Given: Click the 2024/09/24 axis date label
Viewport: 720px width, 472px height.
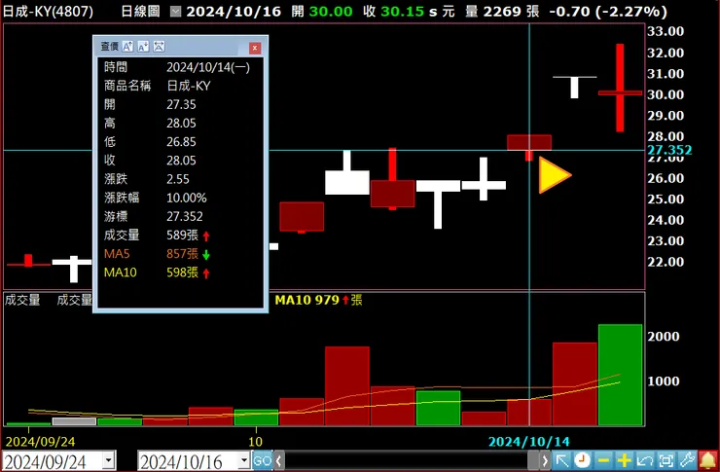Looking at the screenshot, I should 40,442.
